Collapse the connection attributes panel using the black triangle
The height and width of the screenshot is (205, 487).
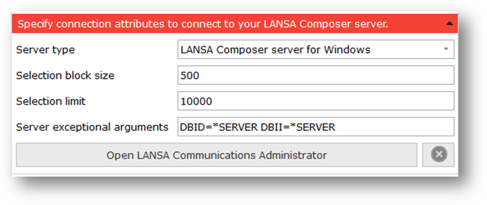449,24
